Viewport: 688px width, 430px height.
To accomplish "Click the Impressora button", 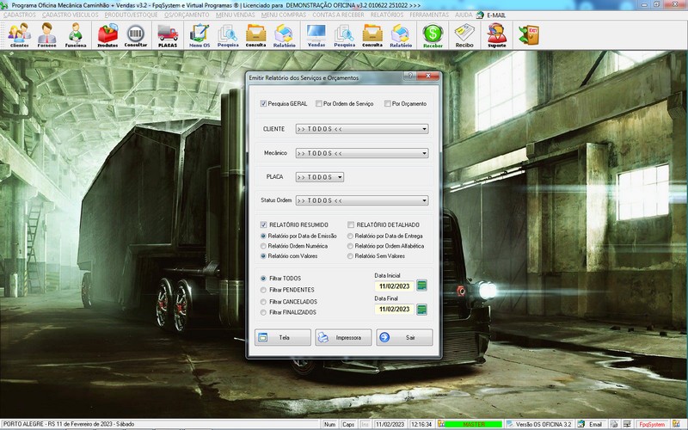I will [x=343, y=338].
